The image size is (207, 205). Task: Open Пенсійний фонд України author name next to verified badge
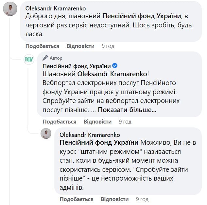click(x=77, y=66)
